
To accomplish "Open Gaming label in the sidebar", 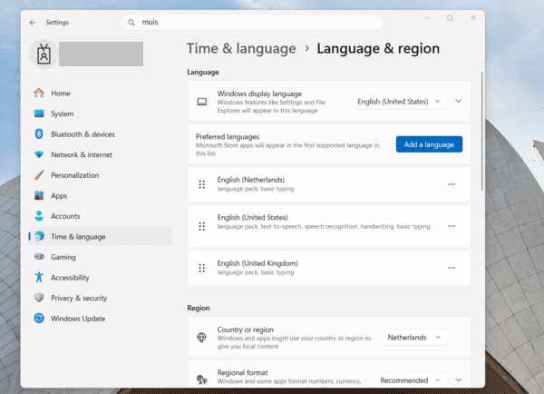I will [x=63, y=257].
